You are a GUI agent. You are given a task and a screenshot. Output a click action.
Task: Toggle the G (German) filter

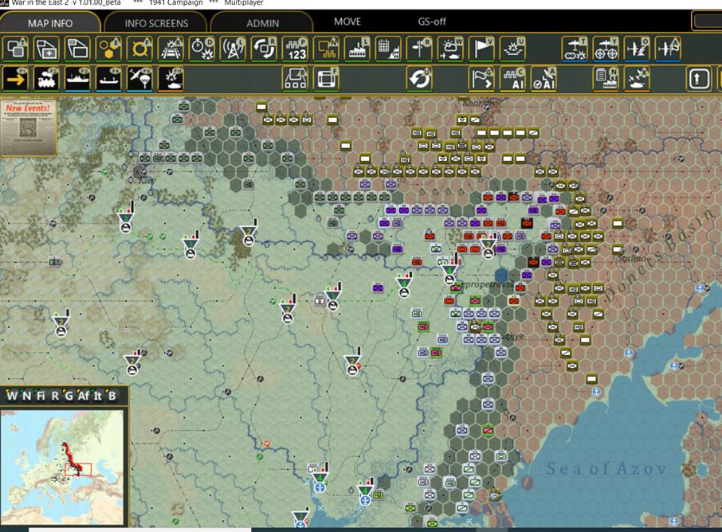click(x=69, y=395)
